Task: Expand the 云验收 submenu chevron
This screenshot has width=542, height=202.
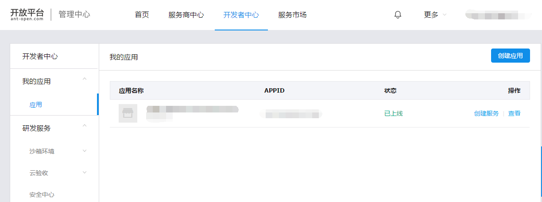Action: pos(85,172)
